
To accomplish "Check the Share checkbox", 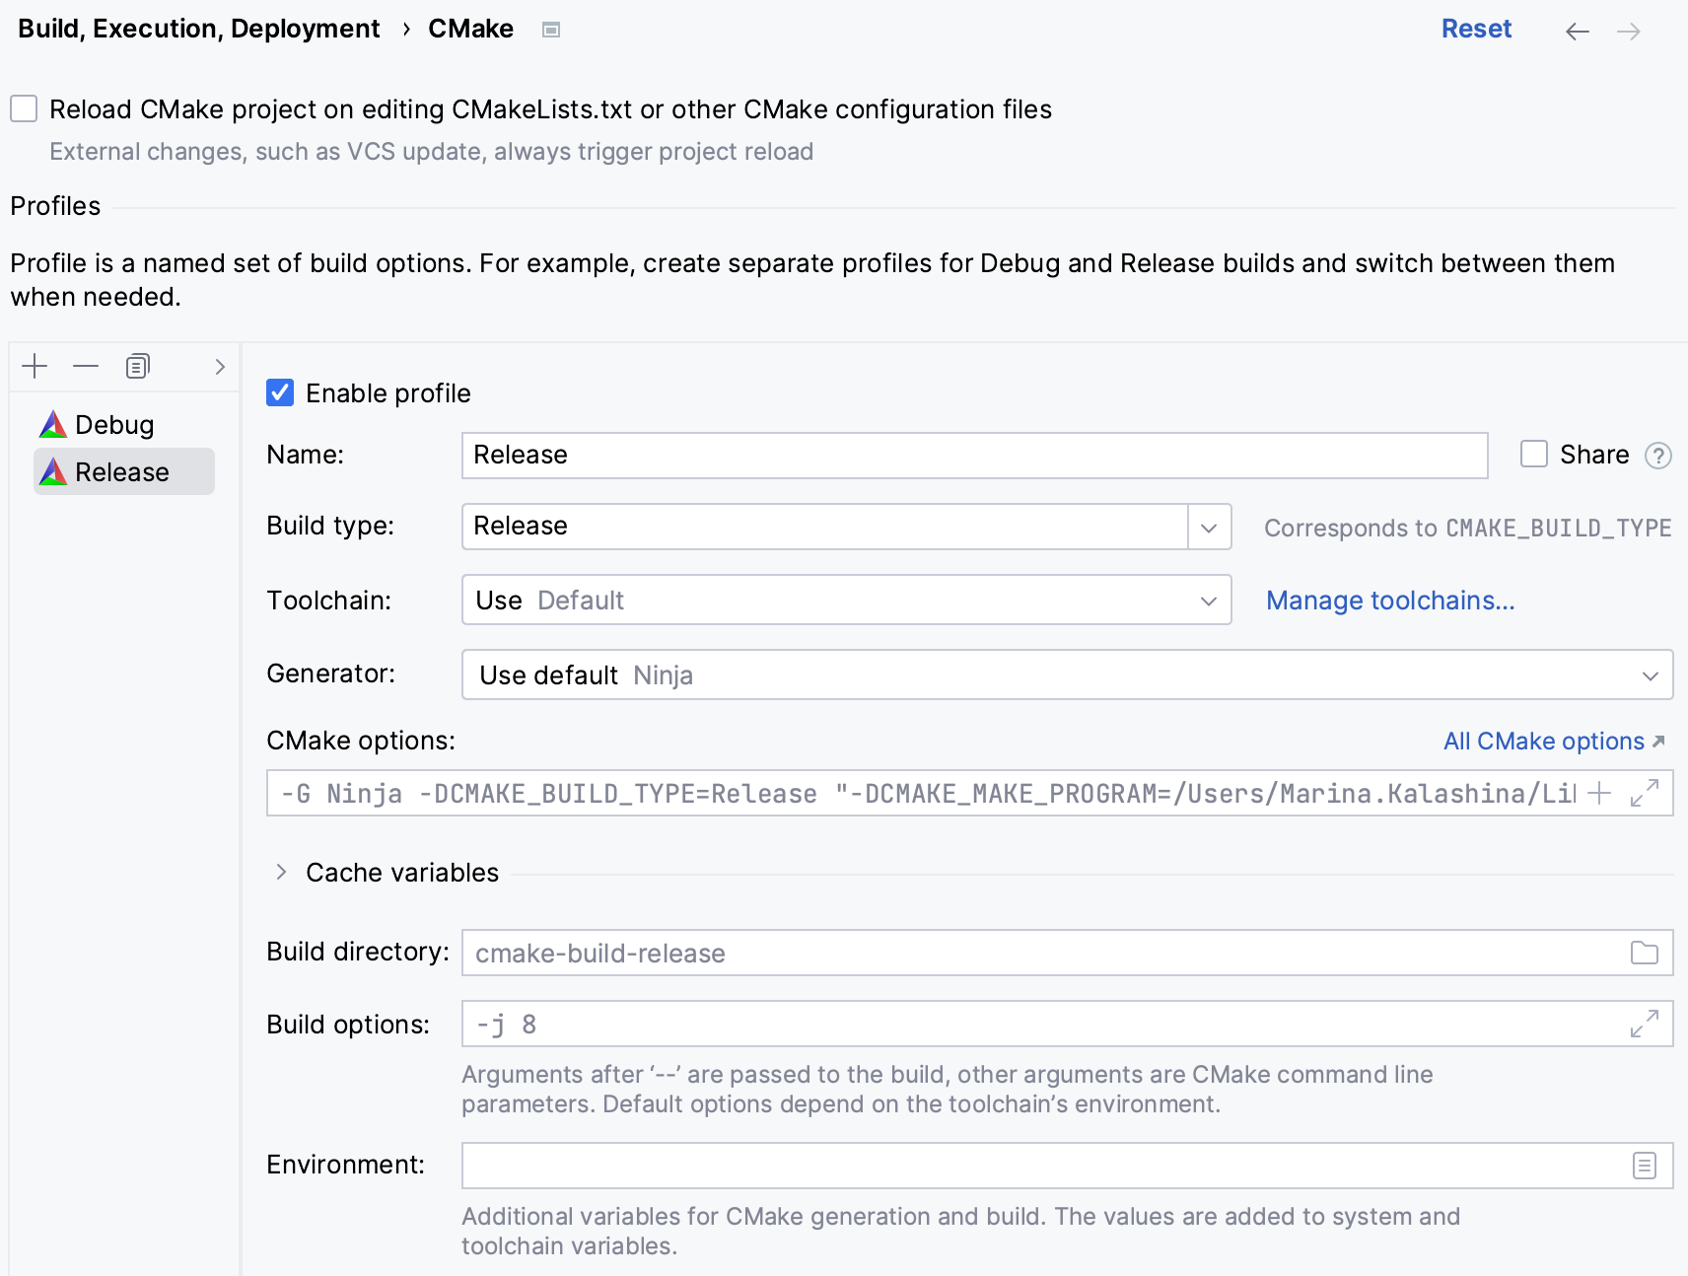I will 1533,455.
